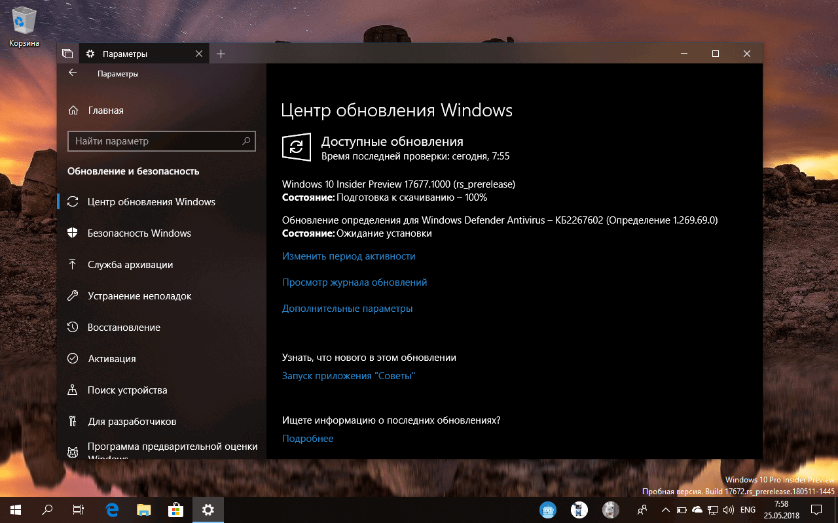
Task: Open the Windows Start menu
Action: 16,510
